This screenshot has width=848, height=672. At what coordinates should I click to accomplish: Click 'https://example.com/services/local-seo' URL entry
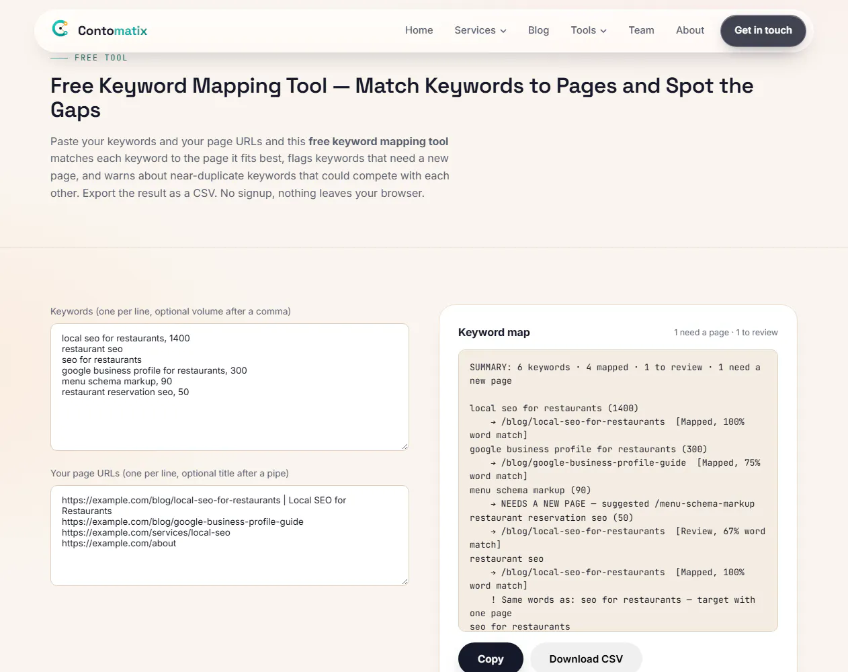tap(146, 532)
